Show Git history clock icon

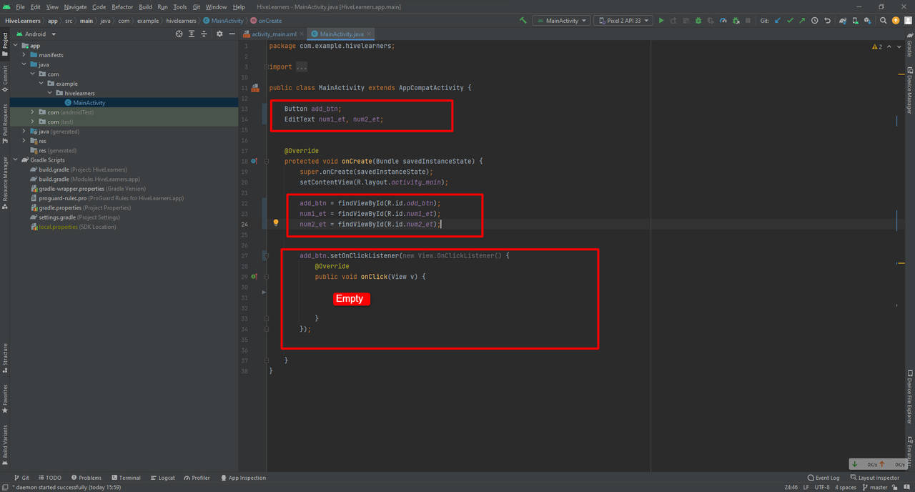[x=815, y=21]
